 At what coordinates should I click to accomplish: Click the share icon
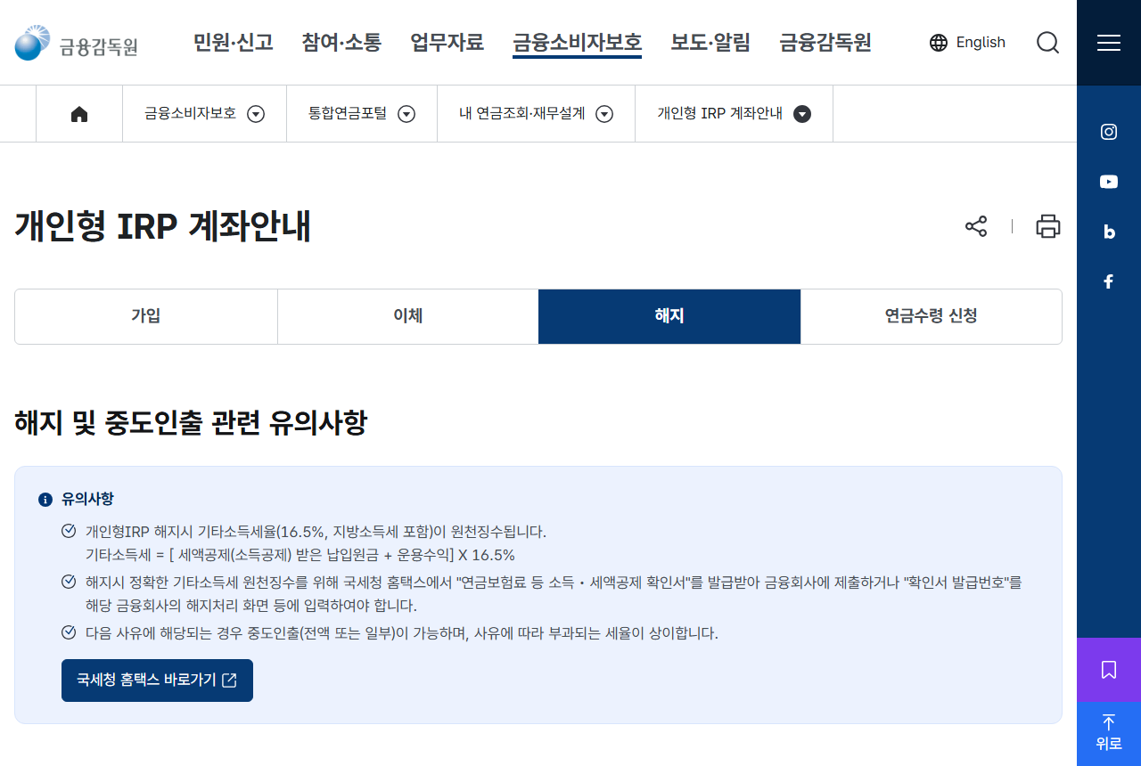[x=976, y=226]
